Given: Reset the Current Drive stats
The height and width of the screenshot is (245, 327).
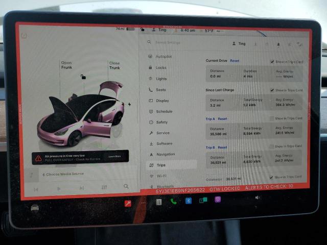Looking at the screenshot, I should (x=235, y=61).
